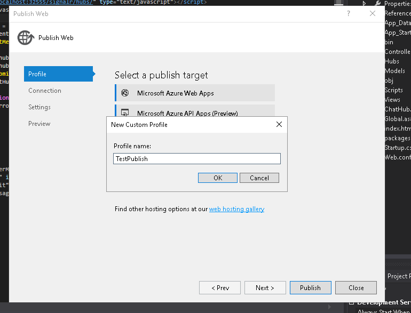Choose Microsoft Azure API Apps (Preview) target
411x313 pixels.
(x=195, y=111)
